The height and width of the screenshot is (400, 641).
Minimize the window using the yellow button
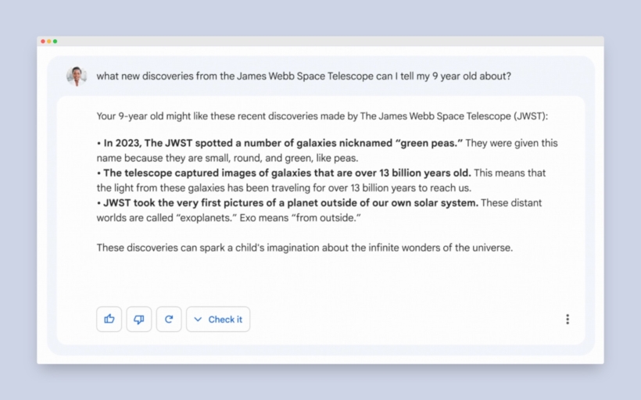point(49,41)
